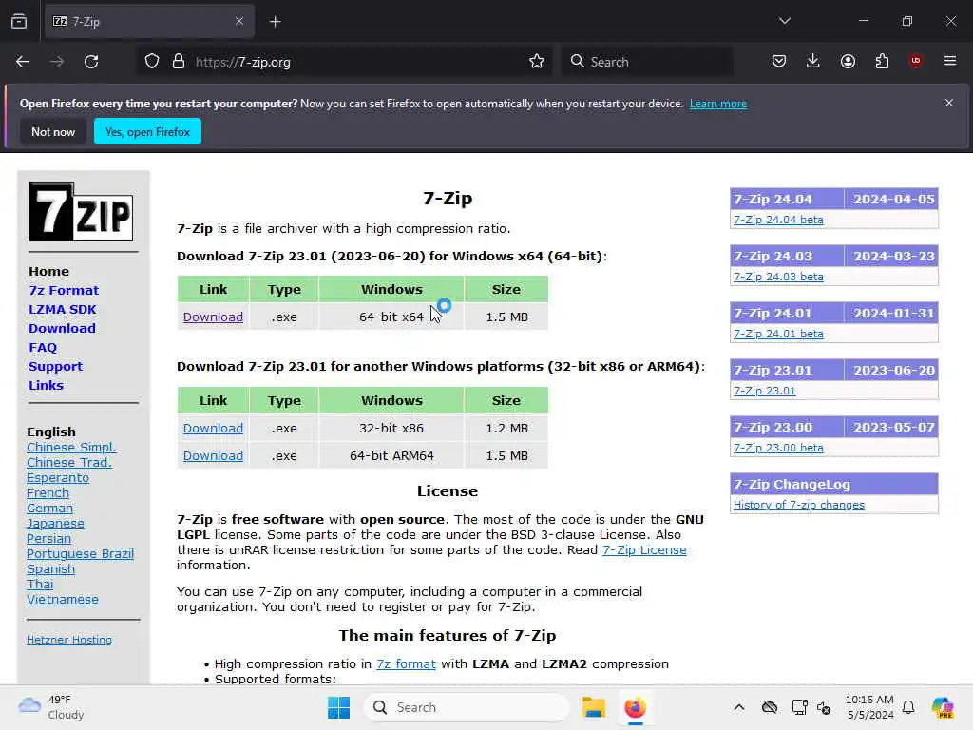
Task: Open uBlock Origin extension icon
Action: tap(915, 61)
